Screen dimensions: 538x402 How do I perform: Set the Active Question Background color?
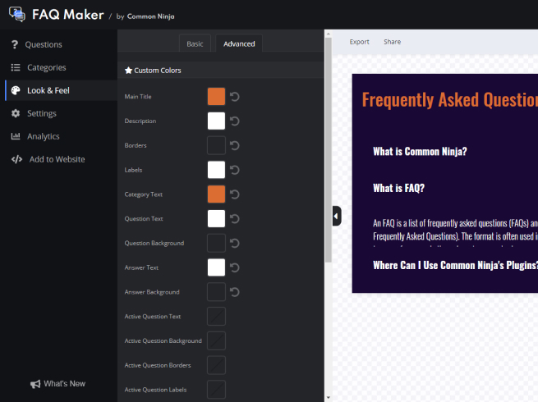216,341
